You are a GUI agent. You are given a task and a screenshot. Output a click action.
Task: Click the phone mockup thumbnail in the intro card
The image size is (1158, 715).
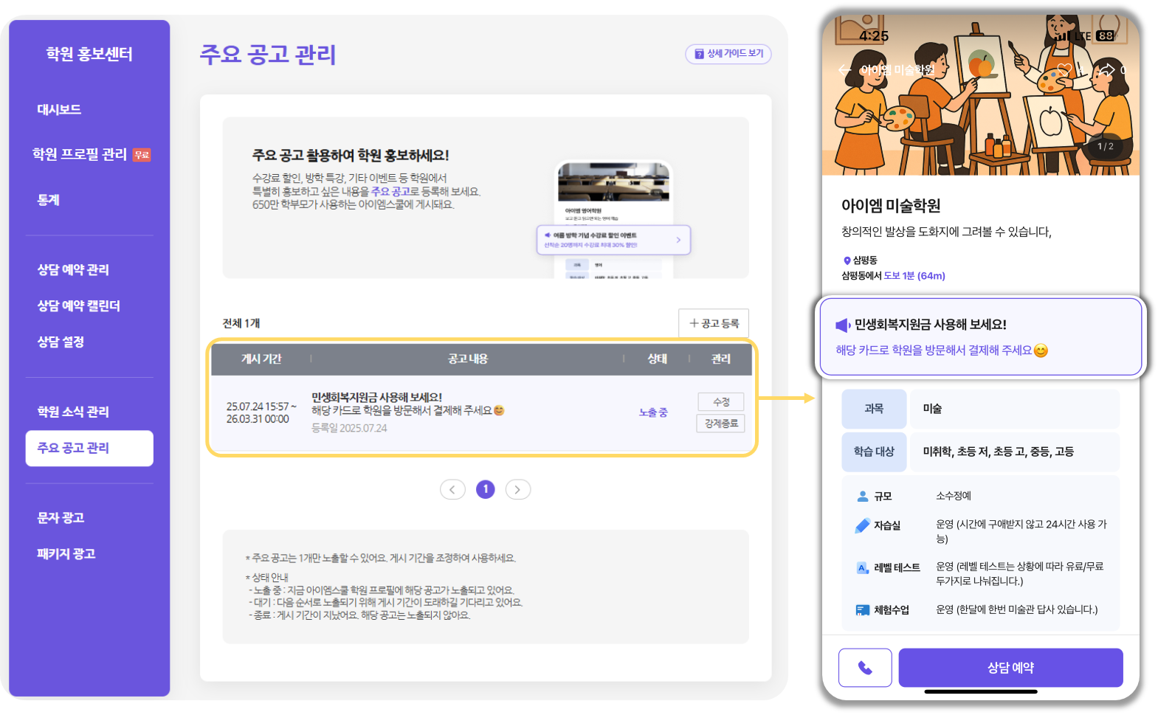(x=614, y=219)
